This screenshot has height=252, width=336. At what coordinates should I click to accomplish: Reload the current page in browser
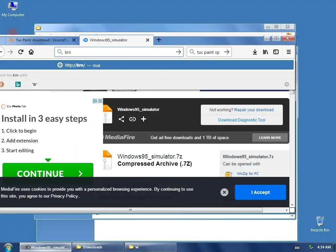click(21, 52)
